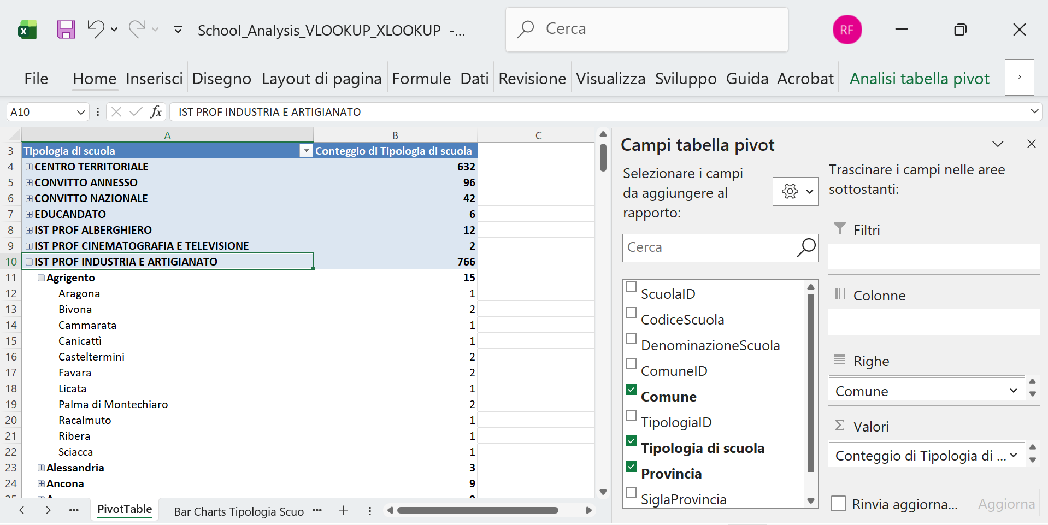Click the Save icon
1048x525 pixels.
pyautogui.click(x=66, y=30)
